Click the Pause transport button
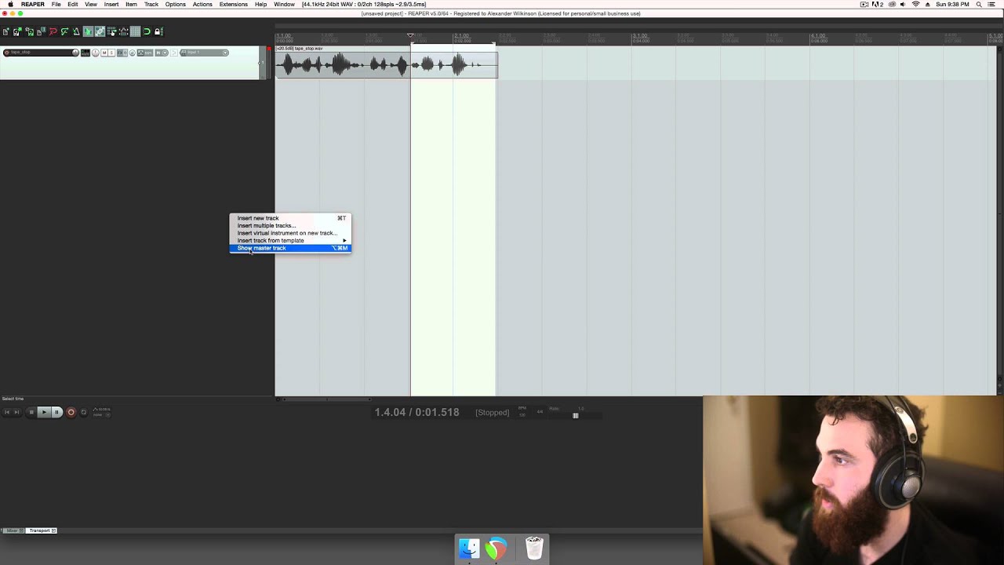 point(56,412)
